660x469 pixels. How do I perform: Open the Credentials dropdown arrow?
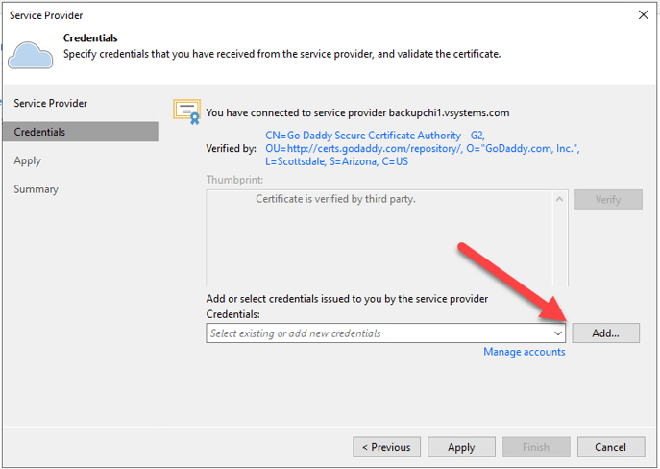click(558, 333)
